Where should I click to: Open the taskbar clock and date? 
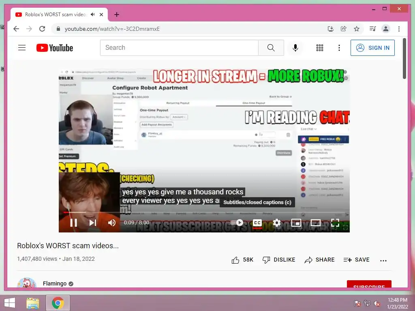pos(397,303)
